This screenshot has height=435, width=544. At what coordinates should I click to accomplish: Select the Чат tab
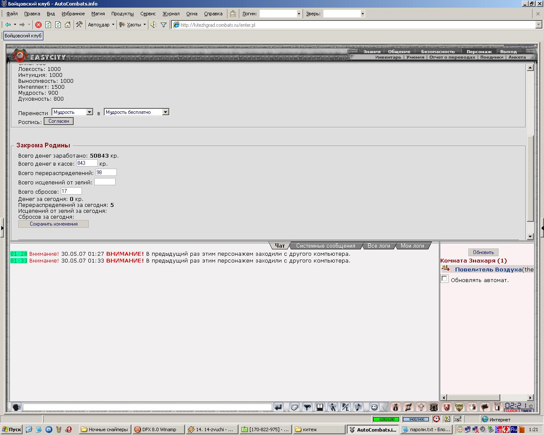[x=280, y=246]
